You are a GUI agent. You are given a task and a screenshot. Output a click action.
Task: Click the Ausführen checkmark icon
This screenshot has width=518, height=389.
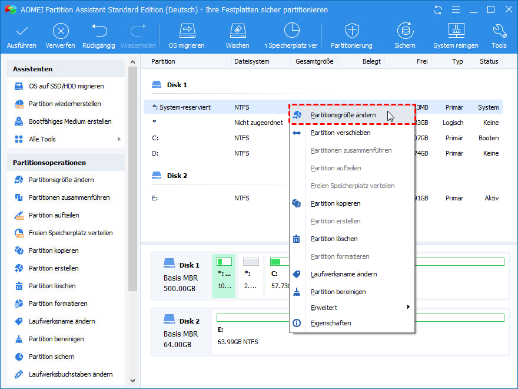(x=22, y=31)
